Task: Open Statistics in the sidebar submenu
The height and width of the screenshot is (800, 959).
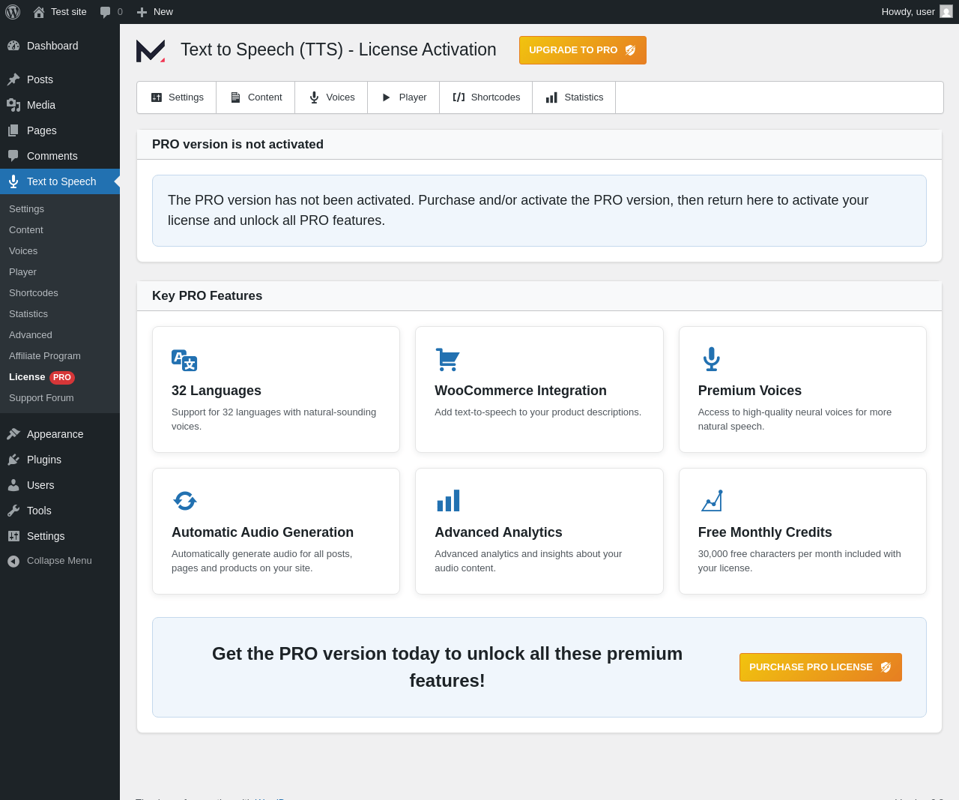Action: [x=28, y=314]
